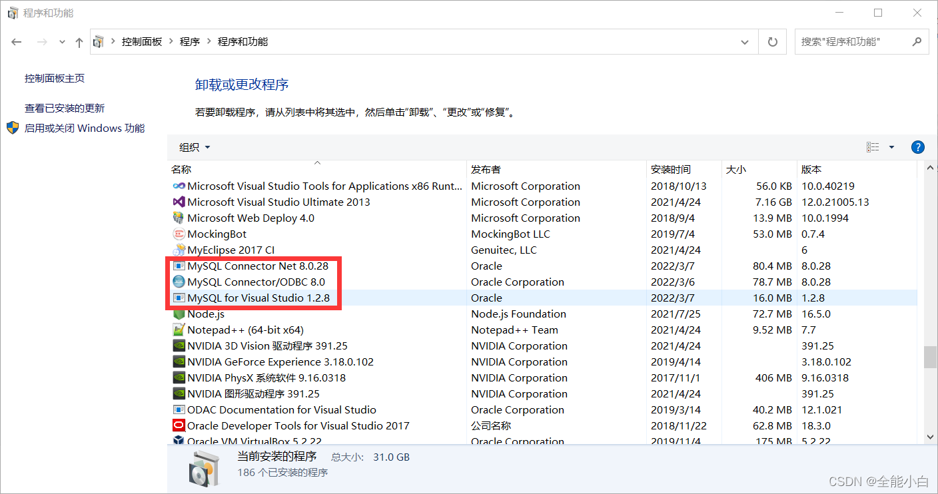This screenshot has width=938, height=494.
Task: Click the change view icon on the toolbar
Action: coord(873,147)
